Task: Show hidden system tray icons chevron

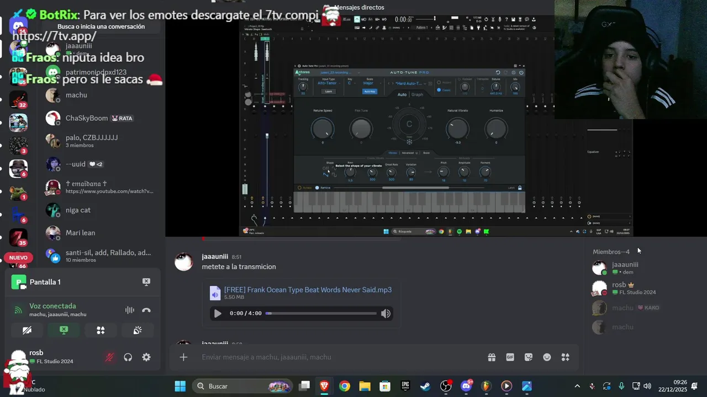Action: coord(577,386)
